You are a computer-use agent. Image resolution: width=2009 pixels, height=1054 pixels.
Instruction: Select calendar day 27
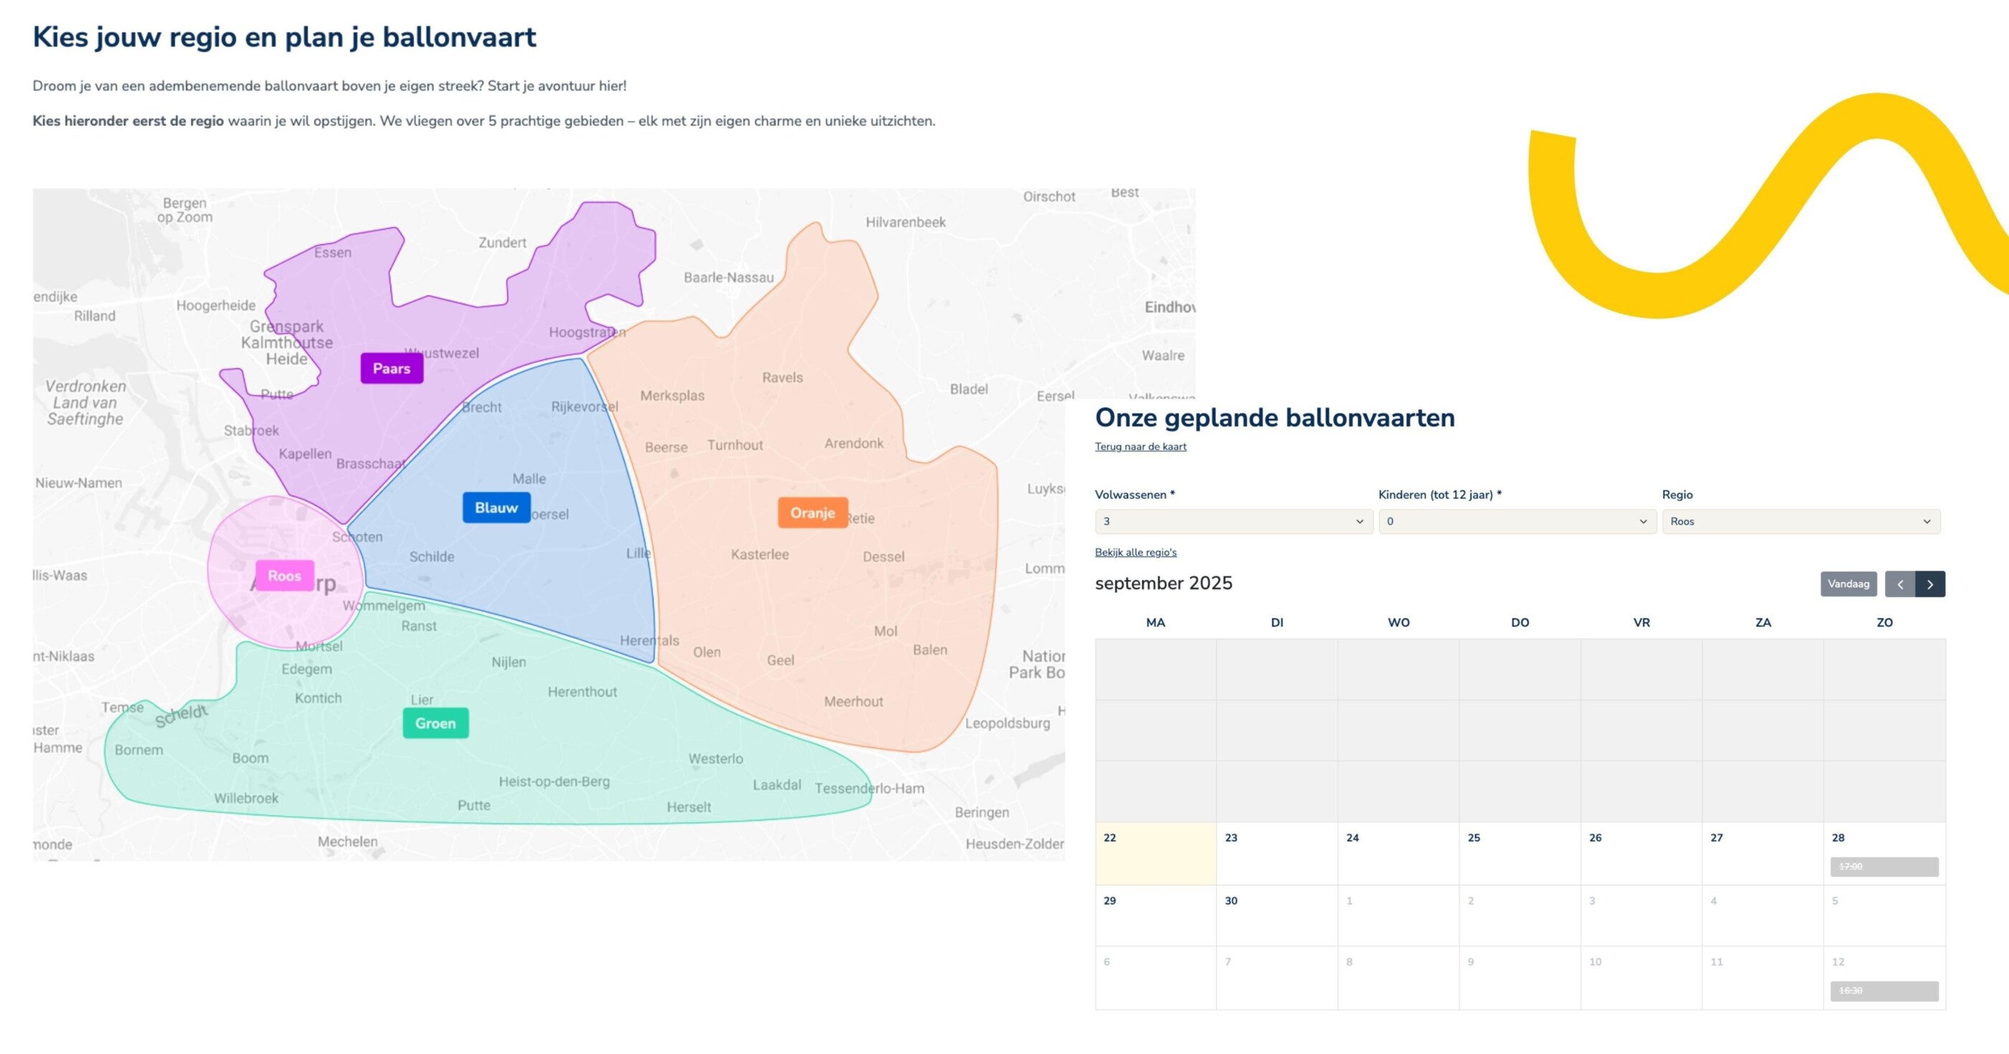click(1763, 853)
